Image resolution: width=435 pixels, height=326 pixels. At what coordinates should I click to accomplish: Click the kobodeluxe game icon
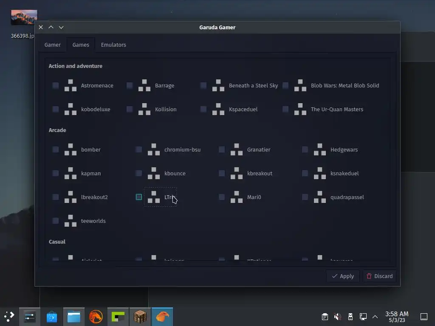click(71, 109)
